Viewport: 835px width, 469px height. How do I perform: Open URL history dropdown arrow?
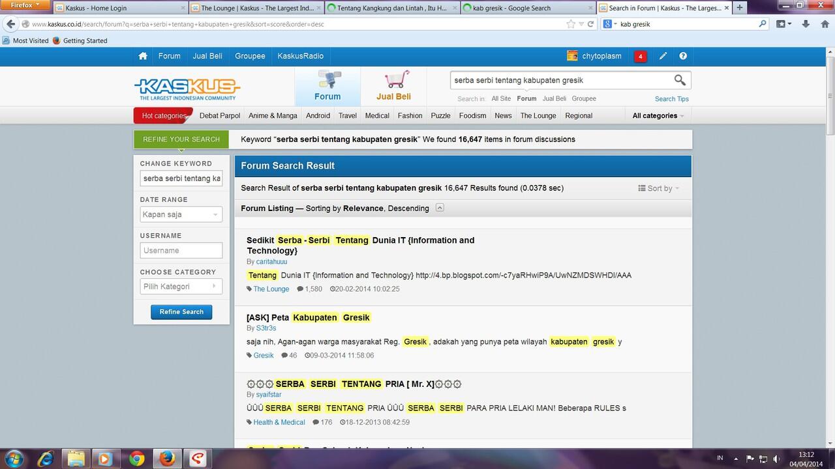(x=581, y=24)
